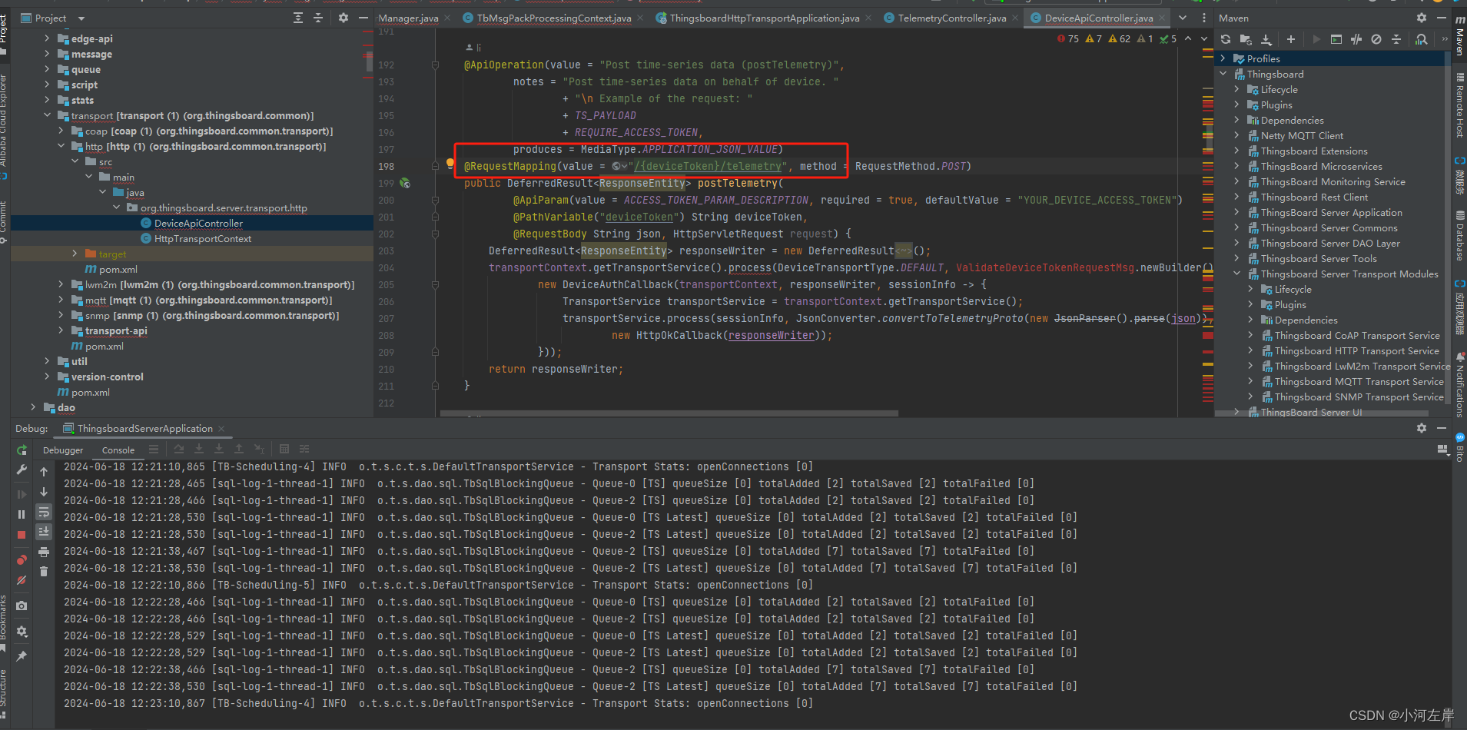Viewport: 1467px width, 730px height.
Task: Collapse Thingsboard Server Transport Modules node
Action: pos(1236,274)
